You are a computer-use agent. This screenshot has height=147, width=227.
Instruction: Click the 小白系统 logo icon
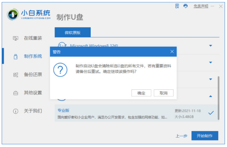(x=13, y=15)
